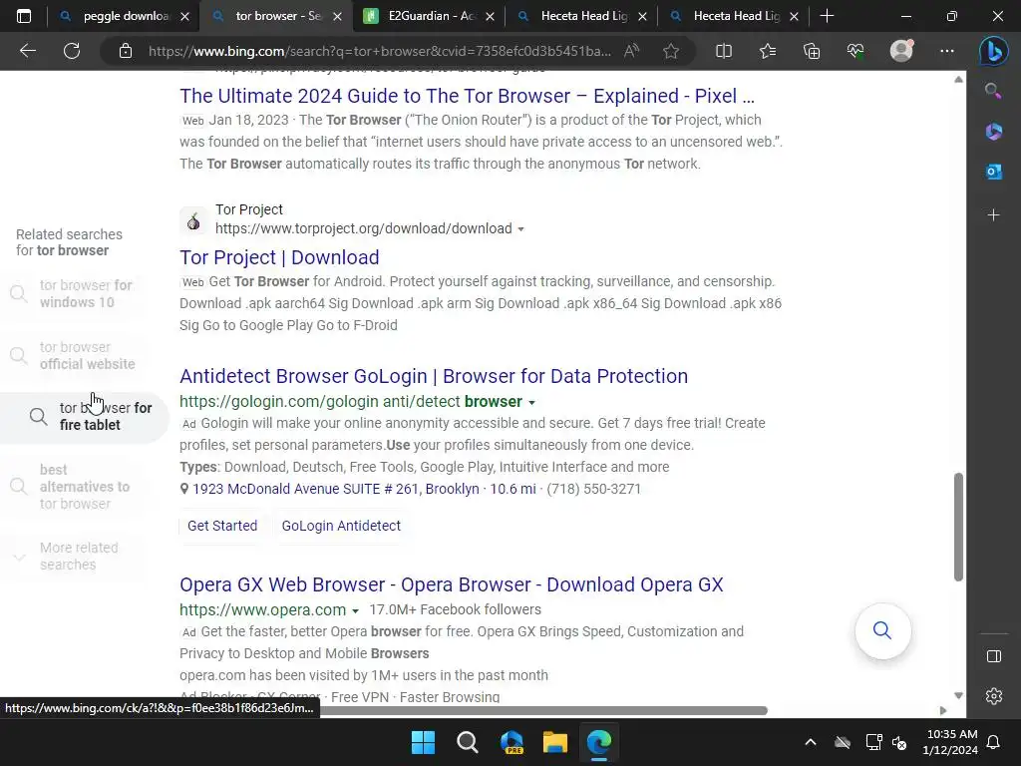Open Windows Start menu
The height and width of the screenshot is (766, 1021).
[x=423, y=742]
